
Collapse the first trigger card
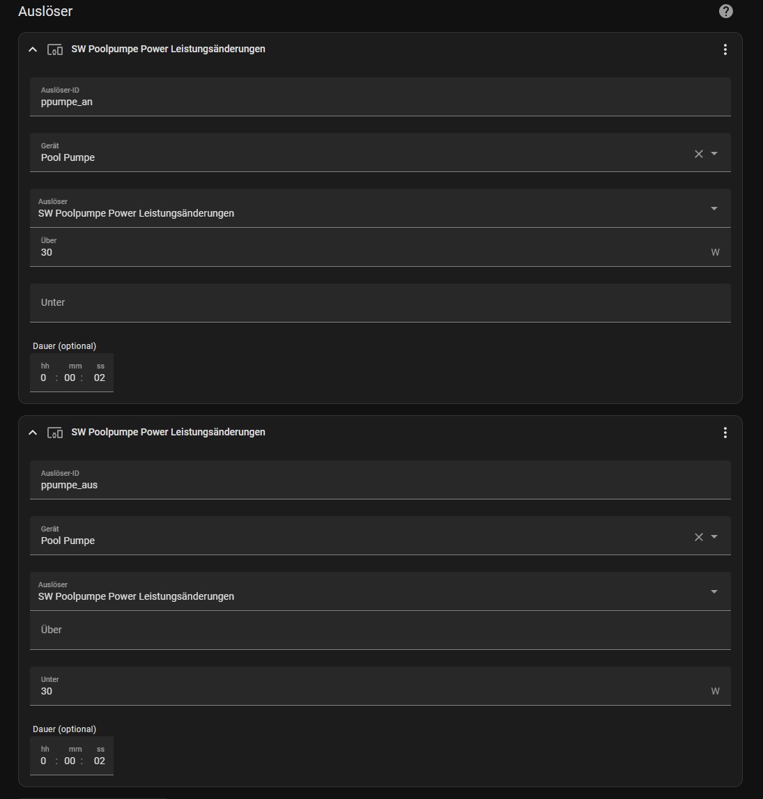33,49
